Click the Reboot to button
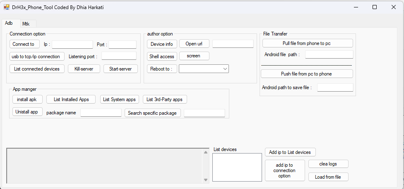404x189 pixels. tap(162, 69)
